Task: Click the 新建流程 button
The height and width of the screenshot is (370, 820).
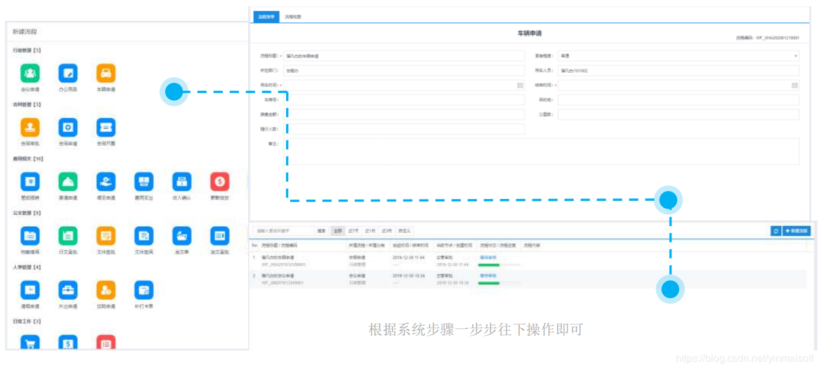Action: pos(797,231)
